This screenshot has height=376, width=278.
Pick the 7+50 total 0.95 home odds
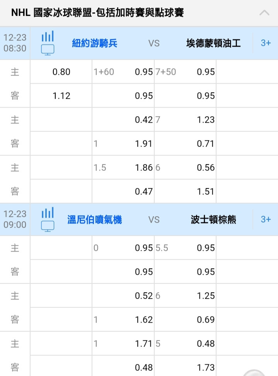point(185,72)
